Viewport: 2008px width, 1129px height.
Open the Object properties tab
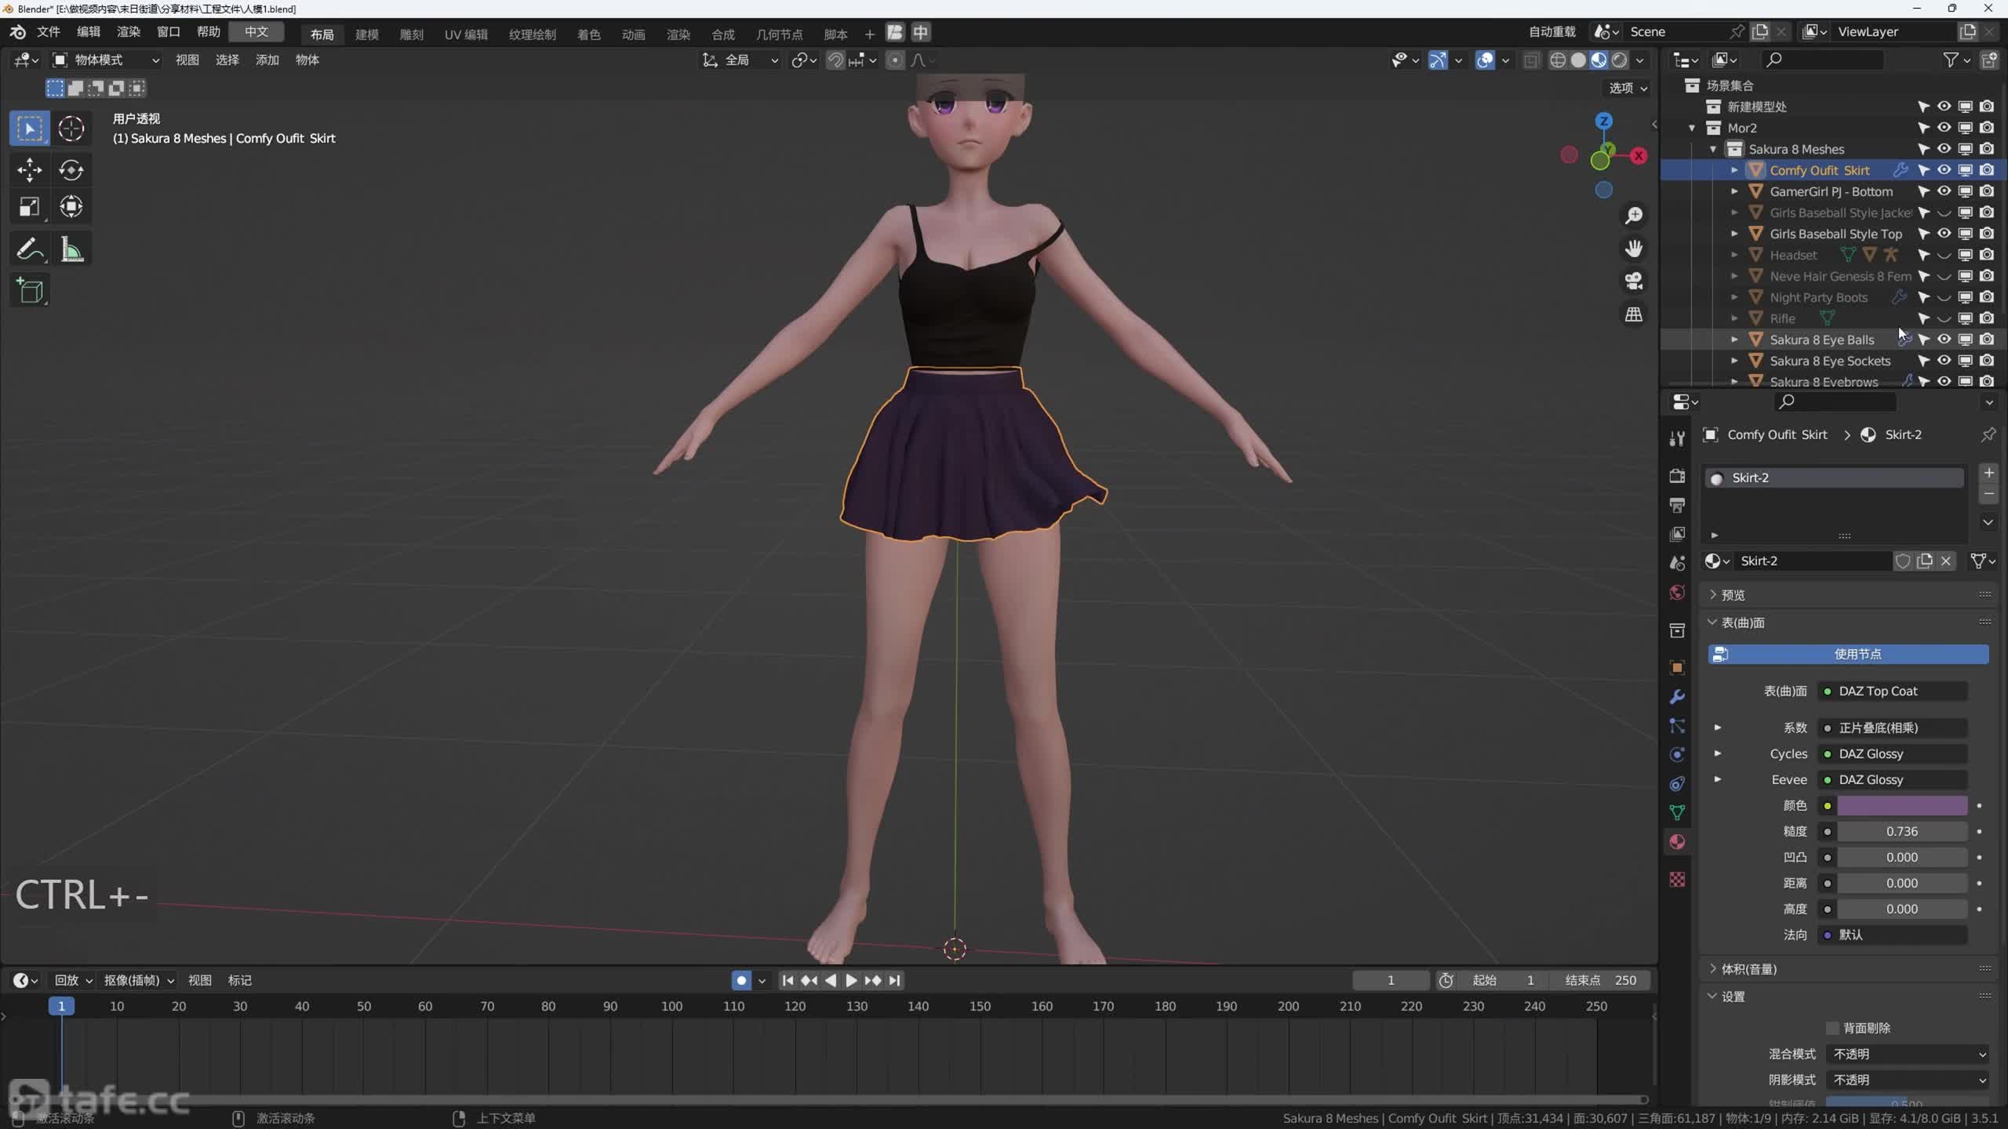click(x=1677, y=668)
